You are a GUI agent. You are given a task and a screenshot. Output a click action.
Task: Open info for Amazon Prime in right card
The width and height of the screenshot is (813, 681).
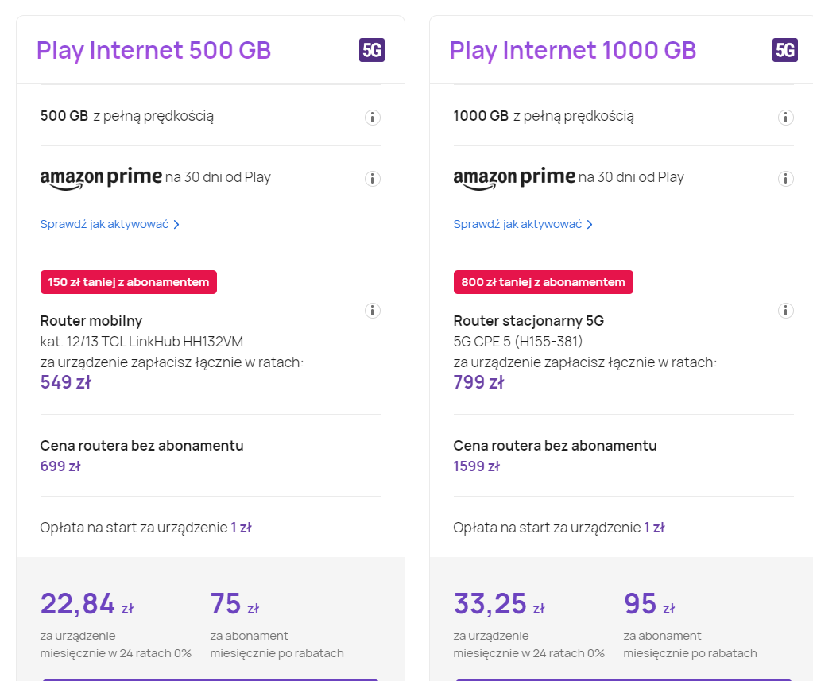786,178
